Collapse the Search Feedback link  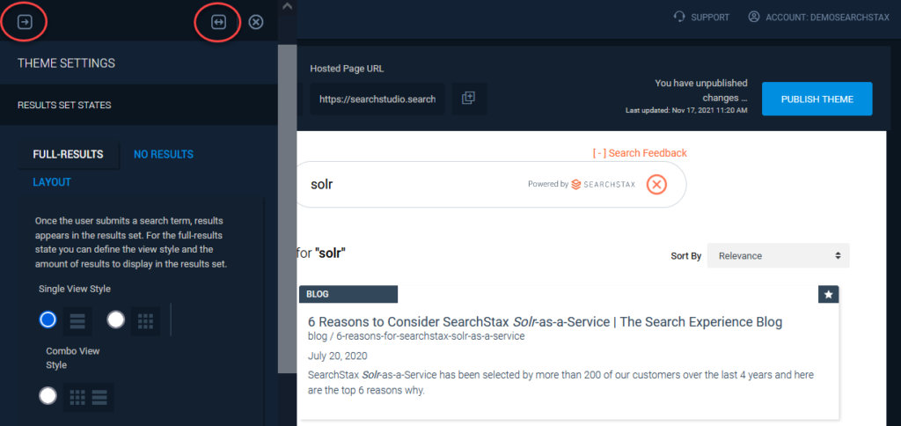(640, 153)
